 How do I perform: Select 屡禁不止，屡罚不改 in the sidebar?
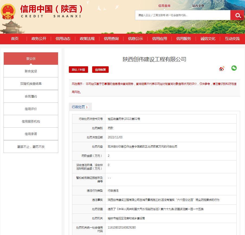pos(31,147)
